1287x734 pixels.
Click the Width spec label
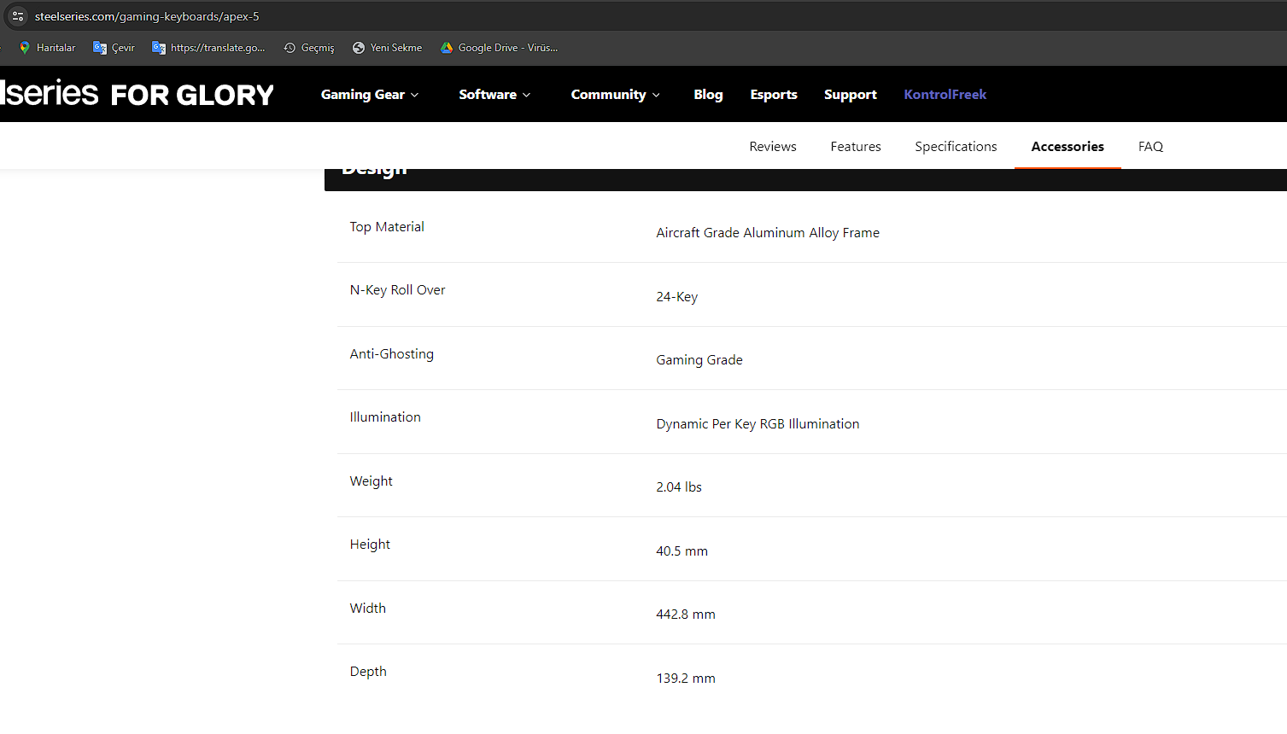367,608
